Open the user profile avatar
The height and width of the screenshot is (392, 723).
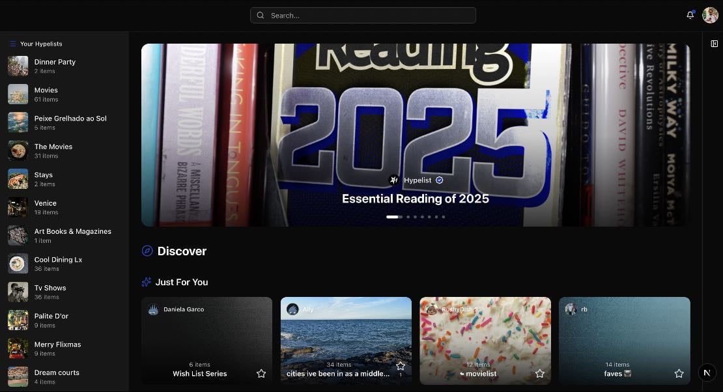click(x=710, y=15)
